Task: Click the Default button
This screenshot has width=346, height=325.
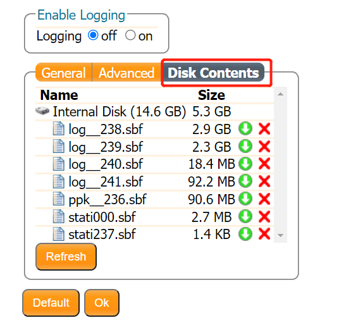Action: [x=51, y=303]
